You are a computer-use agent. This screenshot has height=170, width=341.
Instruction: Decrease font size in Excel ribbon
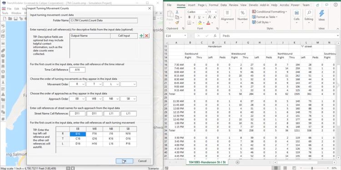coord(215,17)
